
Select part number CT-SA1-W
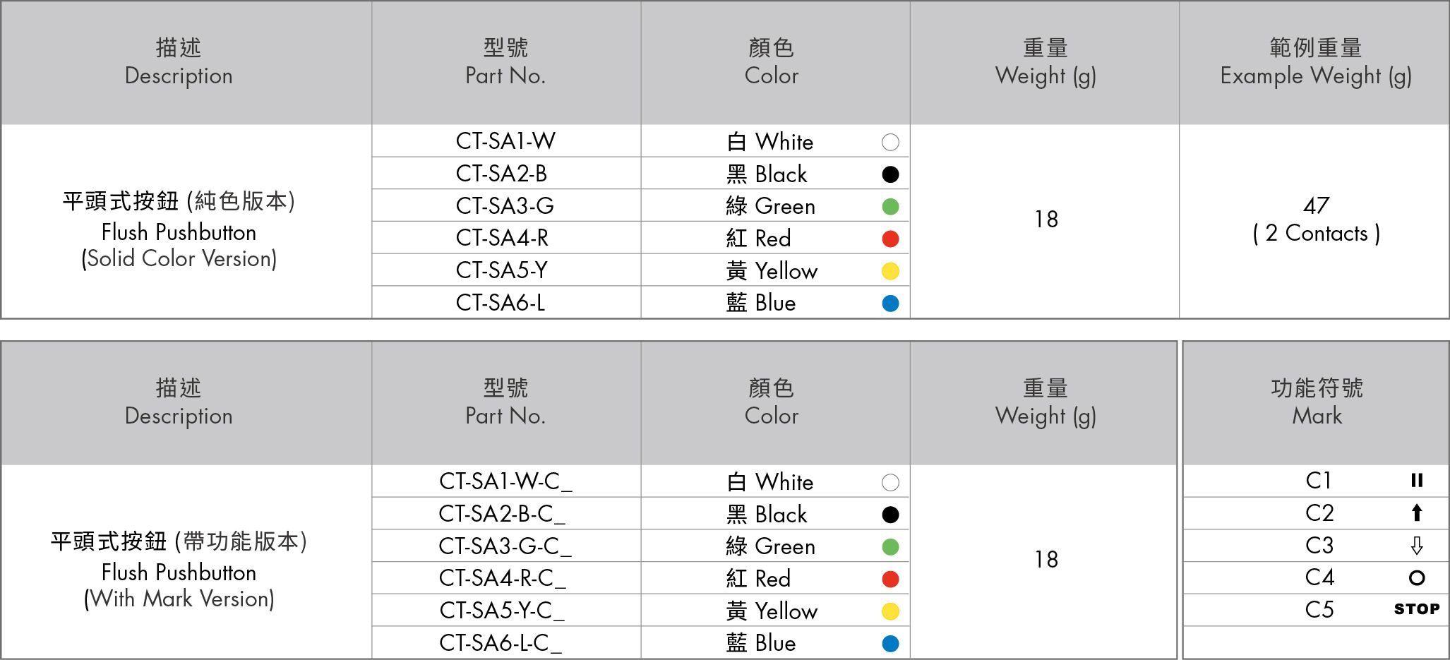tap(505, 141)
